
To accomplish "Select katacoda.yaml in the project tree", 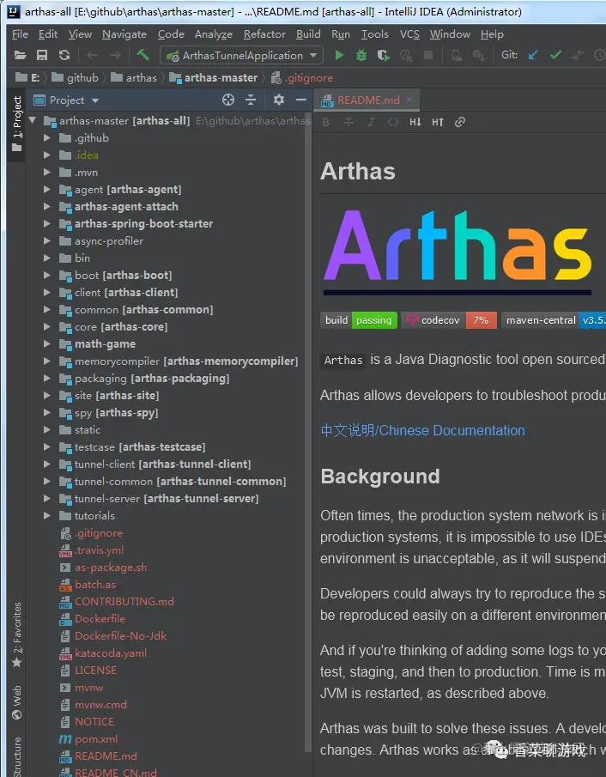I will click(x=111, y=653).
